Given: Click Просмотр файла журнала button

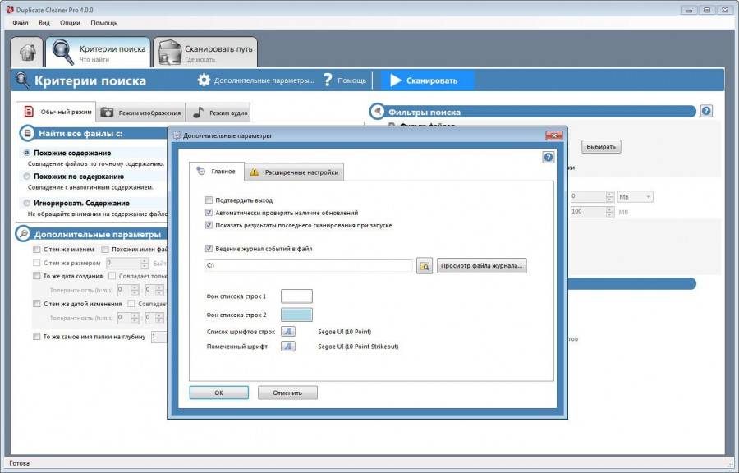Looking at the screenshot, I should pyautogui.click(x=482, y=266).
